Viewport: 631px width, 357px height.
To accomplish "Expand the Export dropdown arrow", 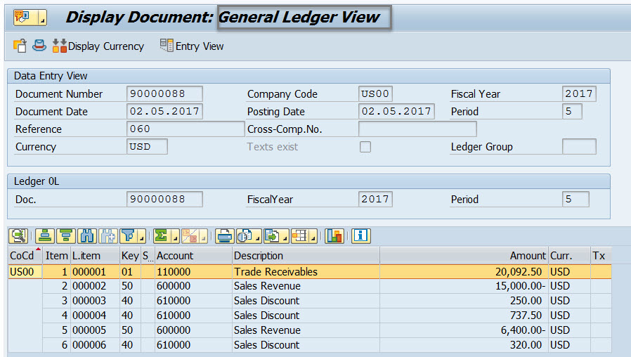I will (x=285, y=236).
